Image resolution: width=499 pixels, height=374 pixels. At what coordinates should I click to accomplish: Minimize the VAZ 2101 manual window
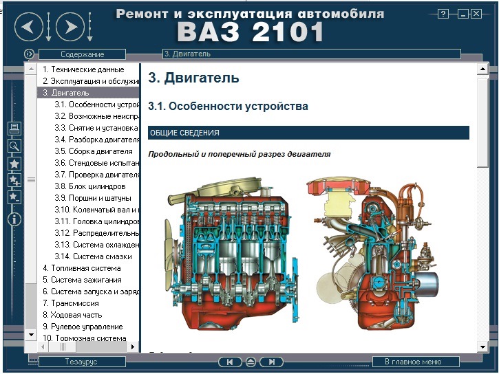pos(463,14)
